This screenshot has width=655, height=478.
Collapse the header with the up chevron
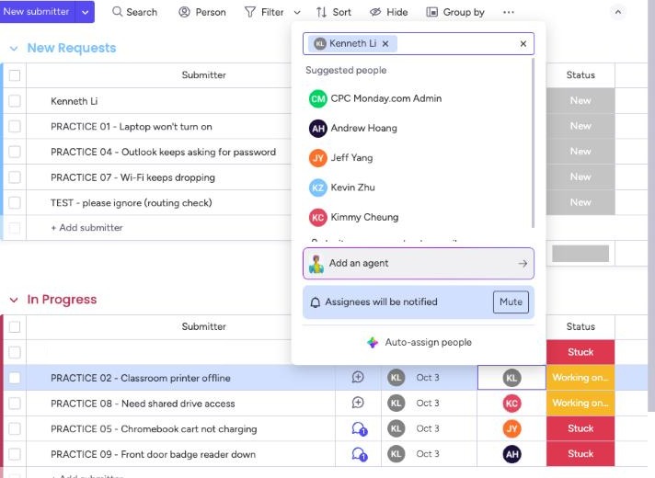pyautogui.click(x=618, y=12)
